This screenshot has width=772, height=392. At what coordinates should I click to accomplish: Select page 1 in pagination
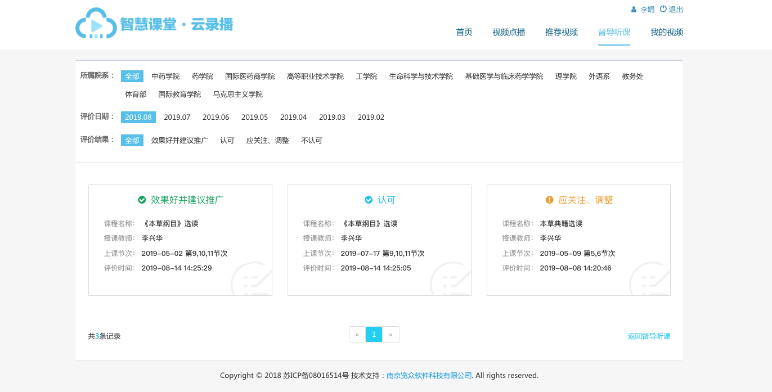[x=374, y=334]
